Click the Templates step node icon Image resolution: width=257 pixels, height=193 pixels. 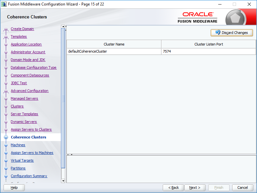[6, 37]
